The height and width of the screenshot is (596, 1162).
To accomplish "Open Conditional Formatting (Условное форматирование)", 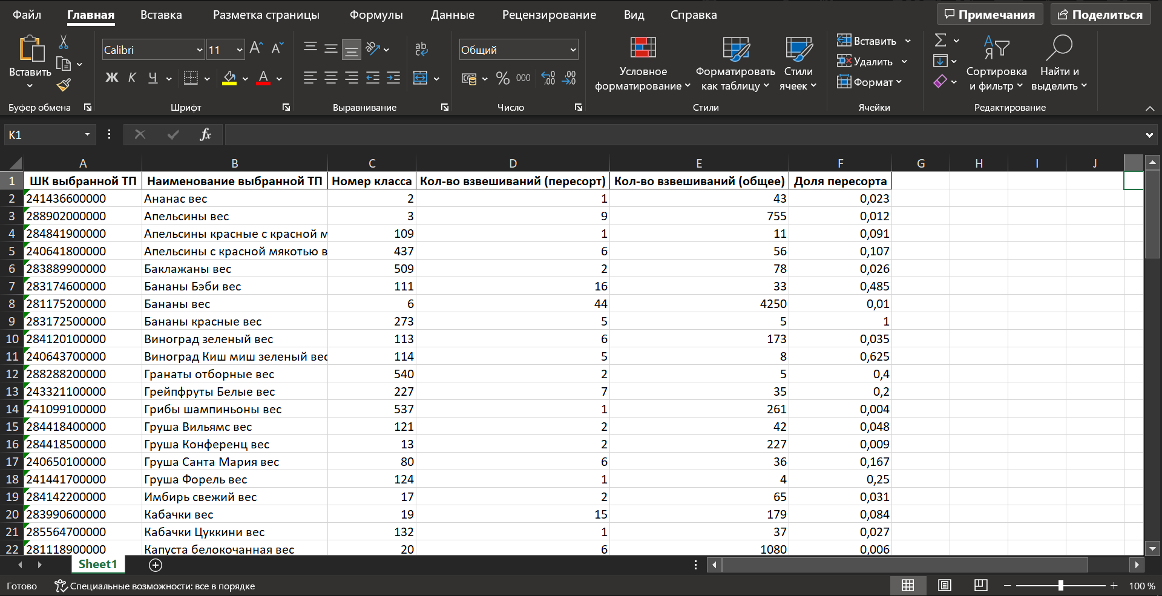I will (643, 63).
